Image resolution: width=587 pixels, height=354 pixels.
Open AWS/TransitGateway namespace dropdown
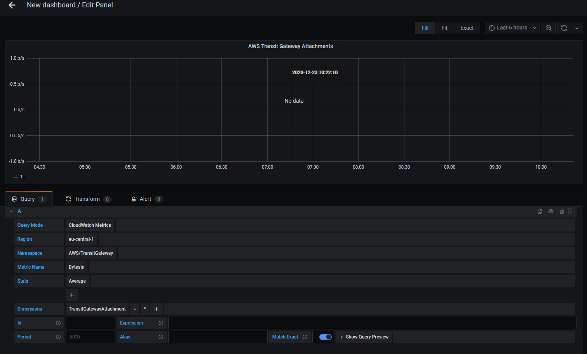click(91, 253)
